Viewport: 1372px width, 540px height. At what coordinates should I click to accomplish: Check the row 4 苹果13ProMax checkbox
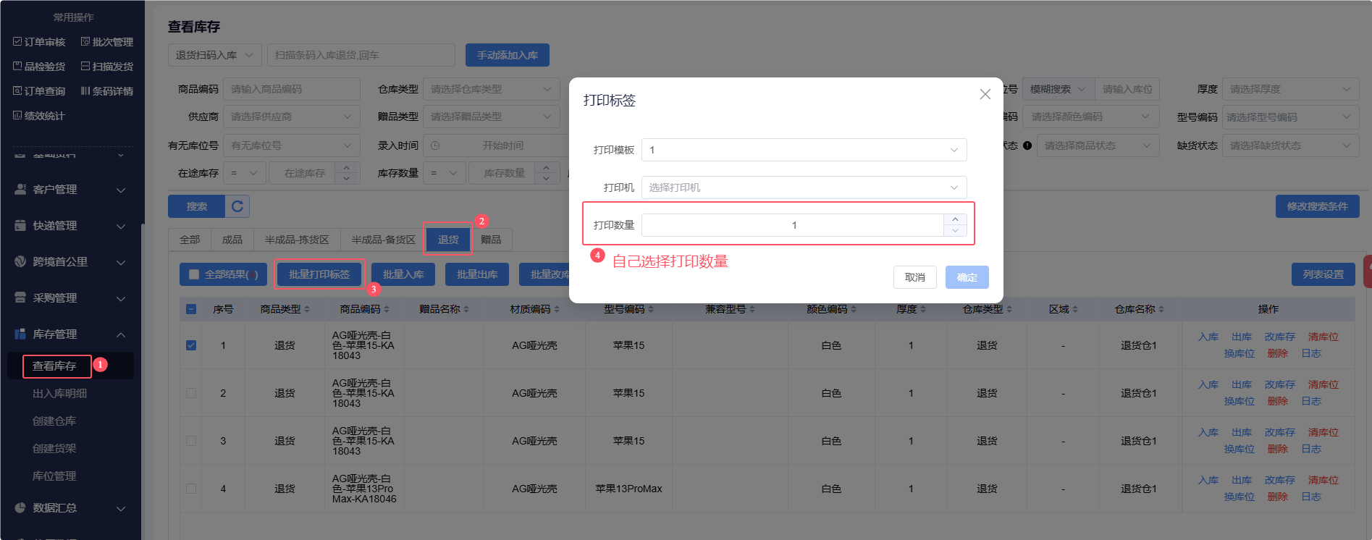[191, 489]
